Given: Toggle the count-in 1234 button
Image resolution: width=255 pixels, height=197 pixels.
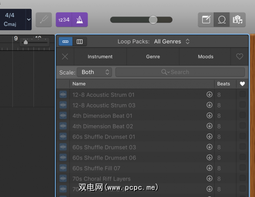Looking at the screenshot, I should (x=63, y=20).
